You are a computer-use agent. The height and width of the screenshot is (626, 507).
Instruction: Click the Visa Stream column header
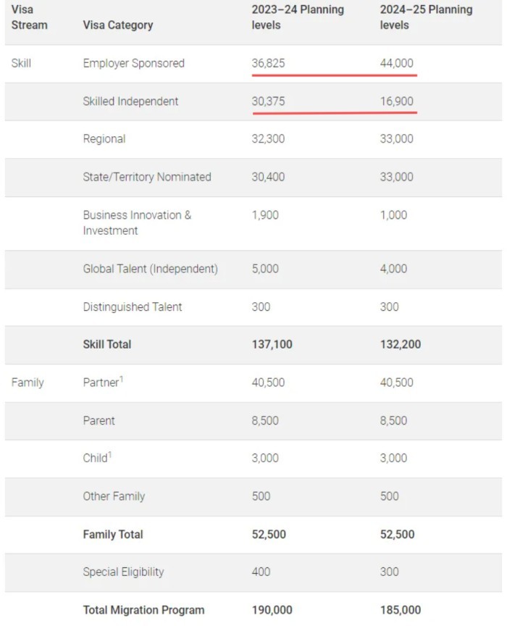(29, 17)
